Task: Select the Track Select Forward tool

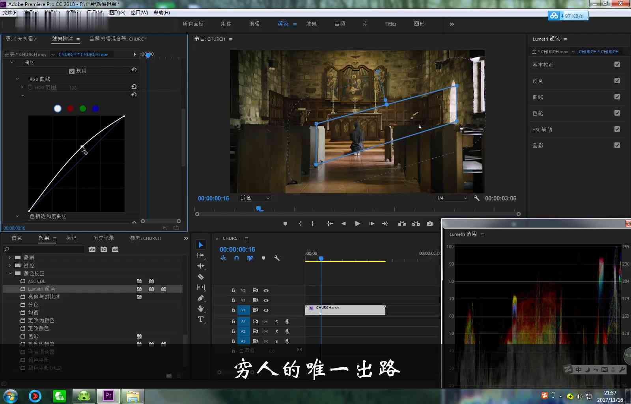Action: [201, 255]
